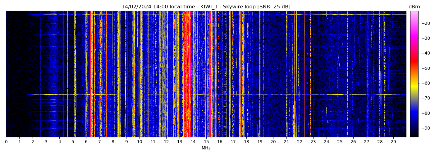Click the -20 colorbar tick label
Screen dimensions: 435x155
pos(425,23)
